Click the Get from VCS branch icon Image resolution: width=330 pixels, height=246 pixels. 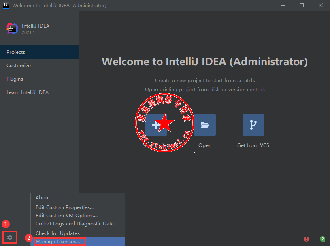pyautogui.click(x=253, y=125)
